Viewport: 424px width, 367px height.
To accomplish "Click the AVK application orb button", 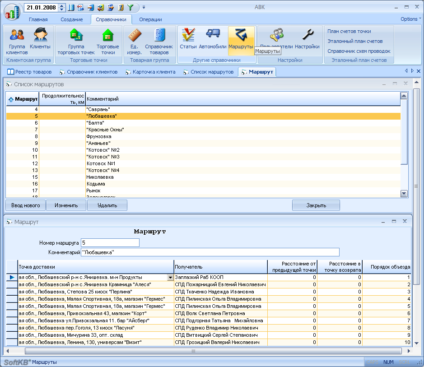I will [x=12, y=11].
